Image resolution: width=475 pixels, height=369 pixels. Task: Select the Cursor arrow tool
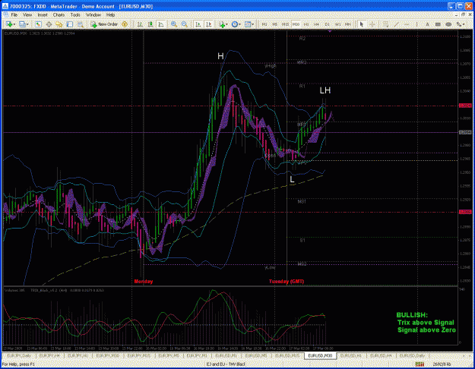coord(361,24)
